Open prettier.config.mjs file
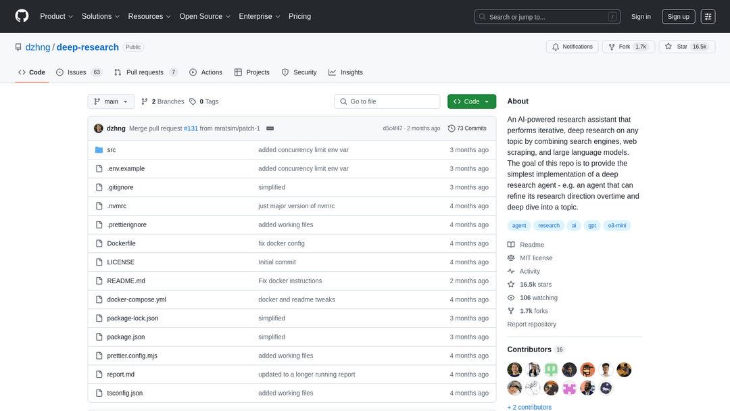 coord(132,356)
